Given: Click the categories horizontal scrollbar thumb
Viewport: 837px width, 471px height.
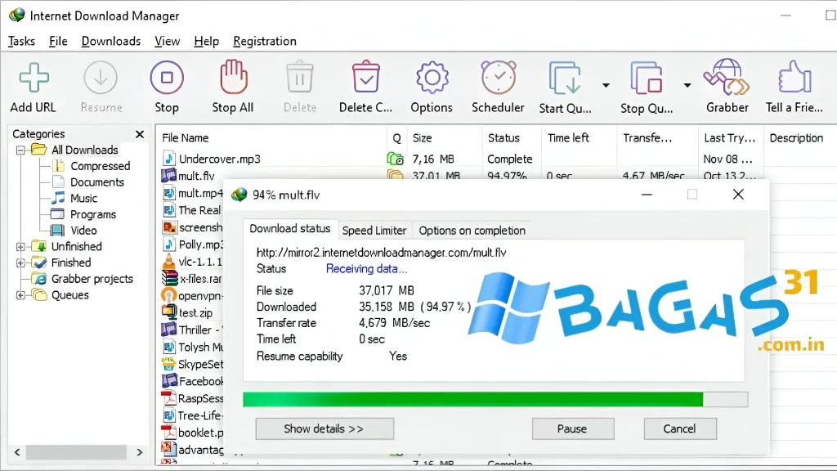Looking at the screenshot, I should tap(76, 452).
